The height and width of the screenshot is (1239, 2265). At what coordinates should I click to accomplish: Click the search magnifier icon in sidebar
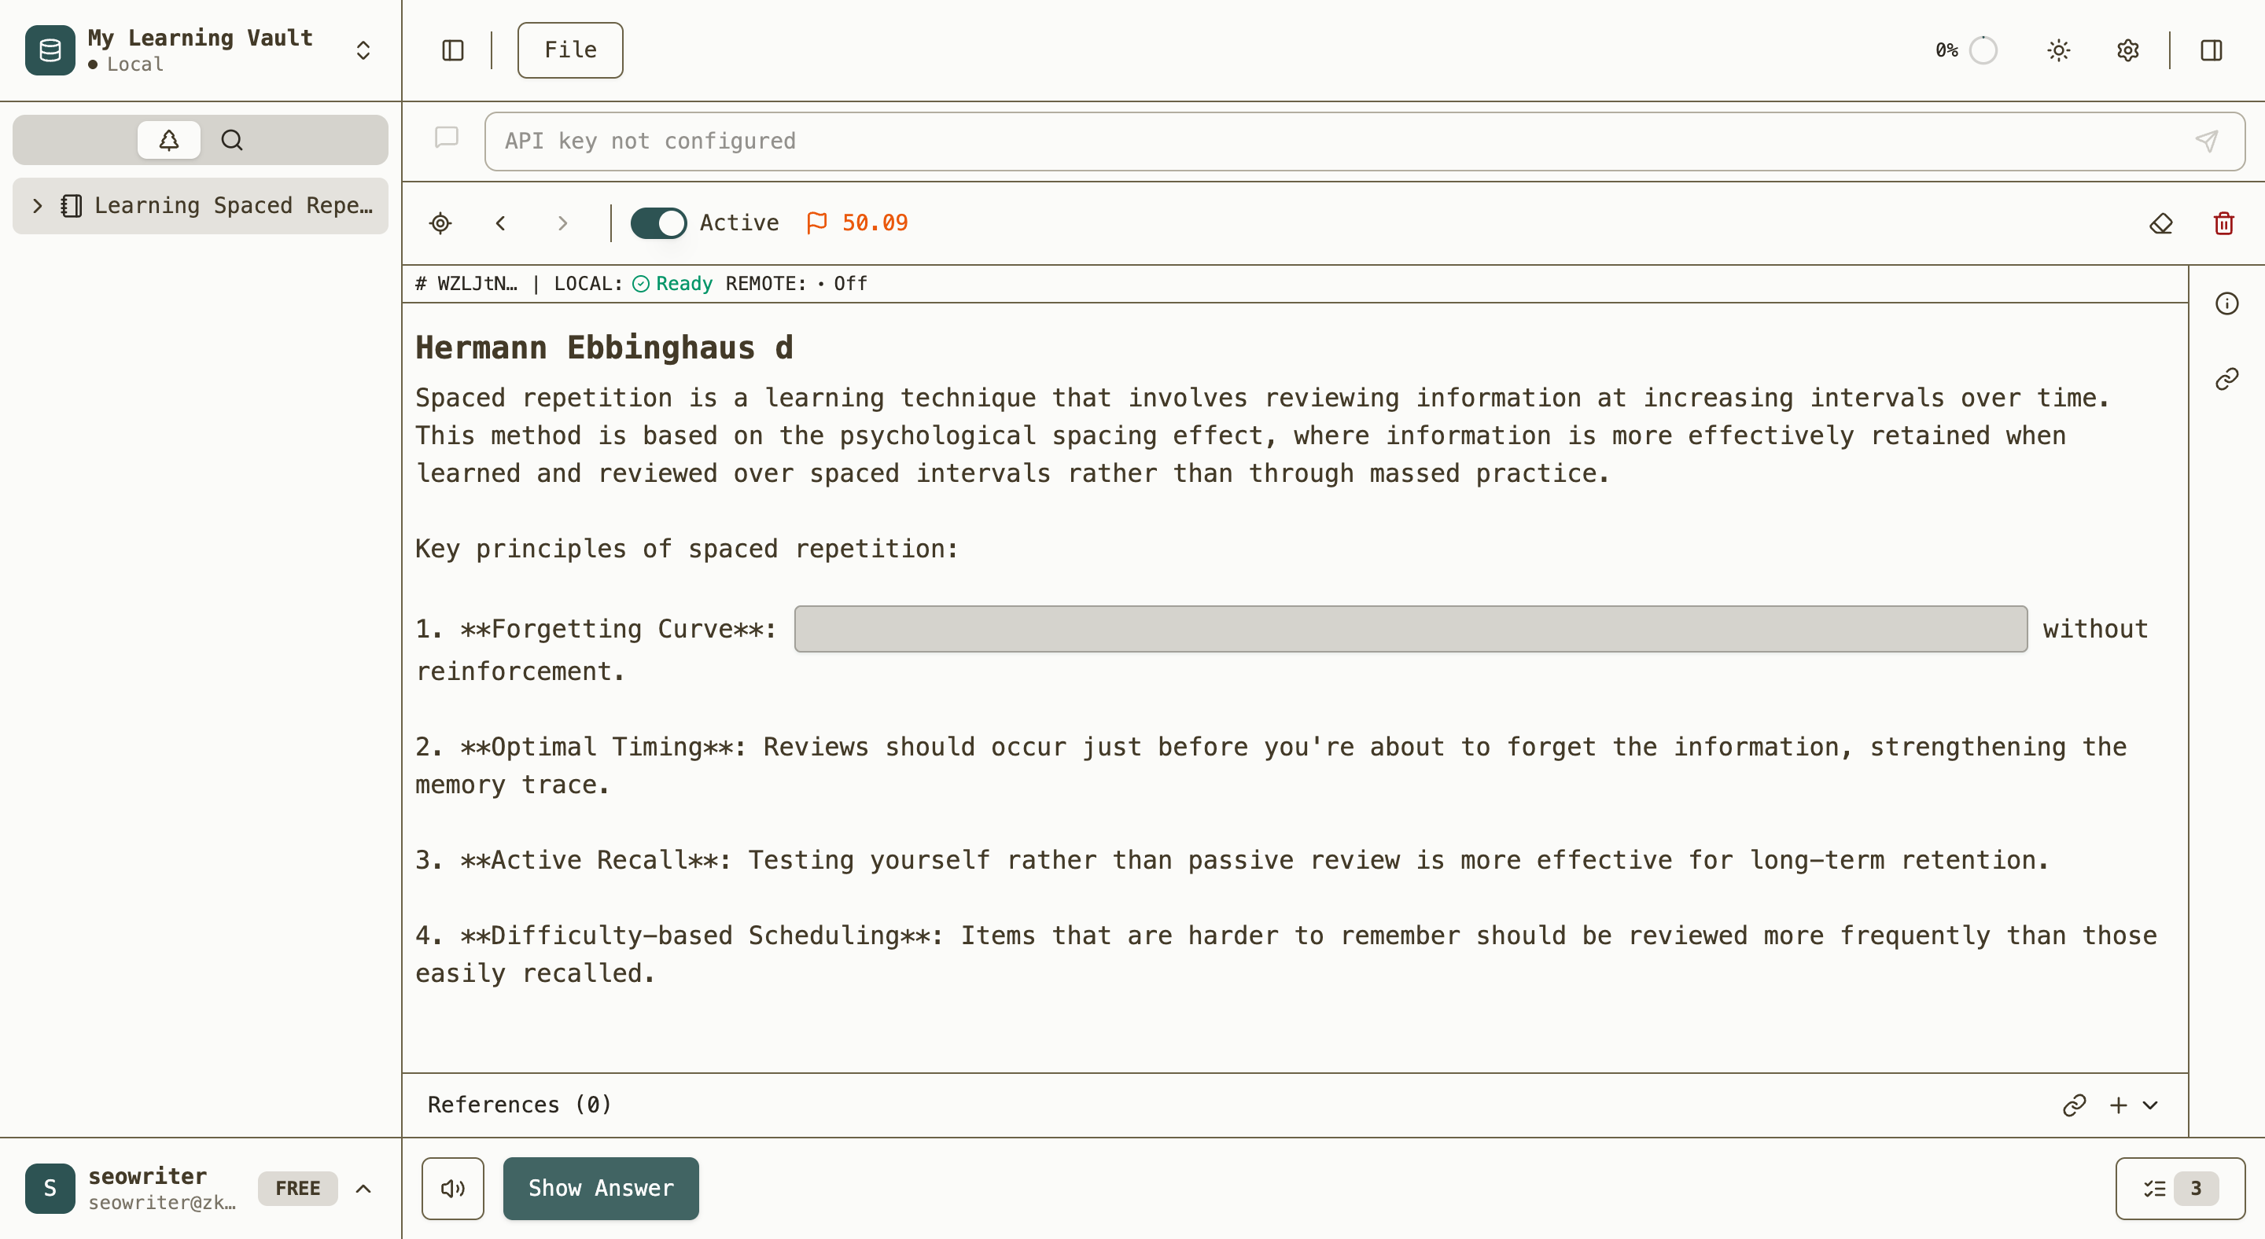[232, 140]
